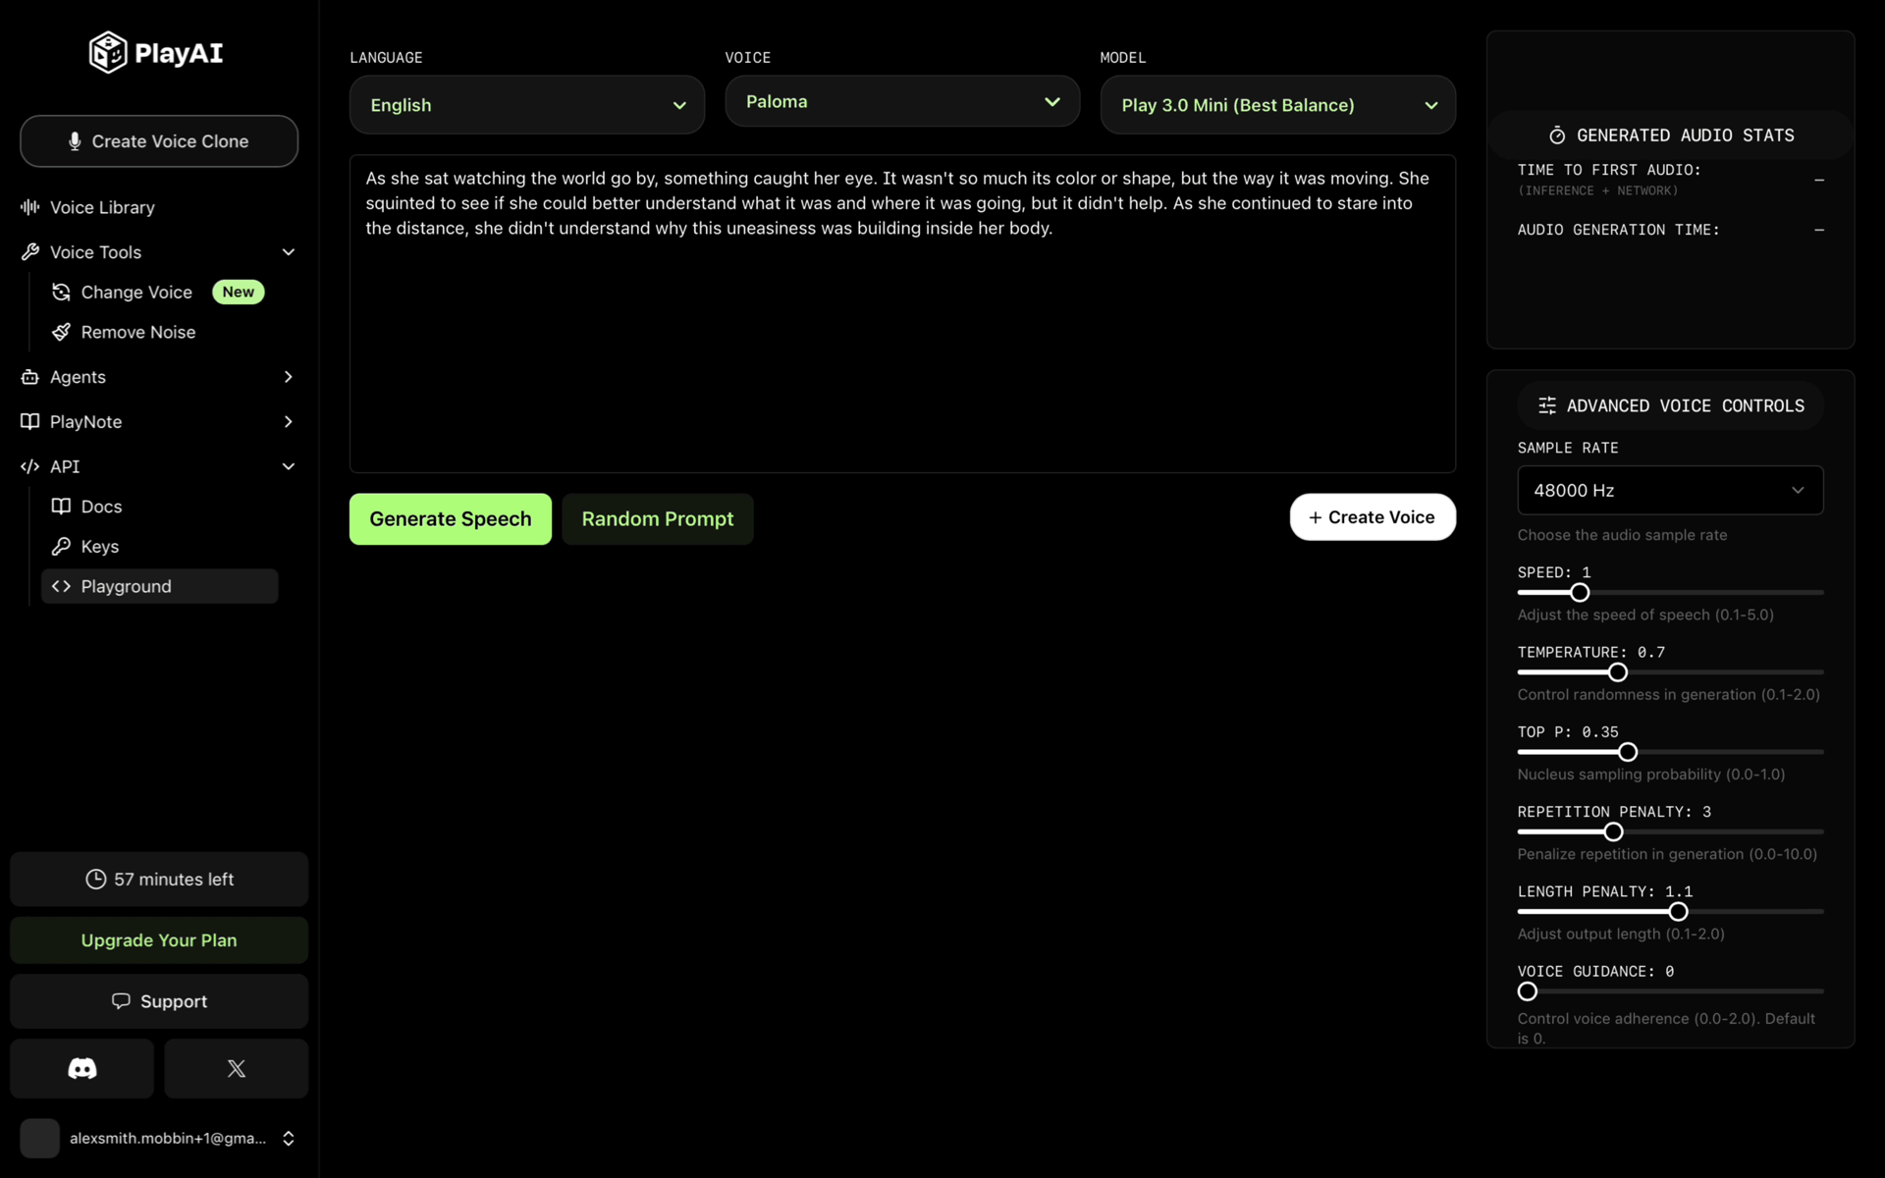Open the Voice dropdown showing Paloma
Image resolution: width=1885 pixels, height=1178 pixels.
coord(902,101)
